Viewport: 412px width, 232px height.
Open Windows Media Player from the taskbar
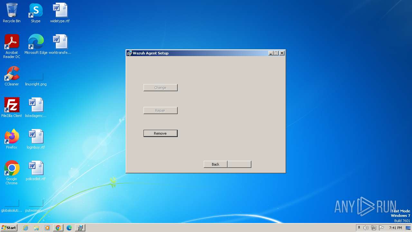[x=47, y=228]
